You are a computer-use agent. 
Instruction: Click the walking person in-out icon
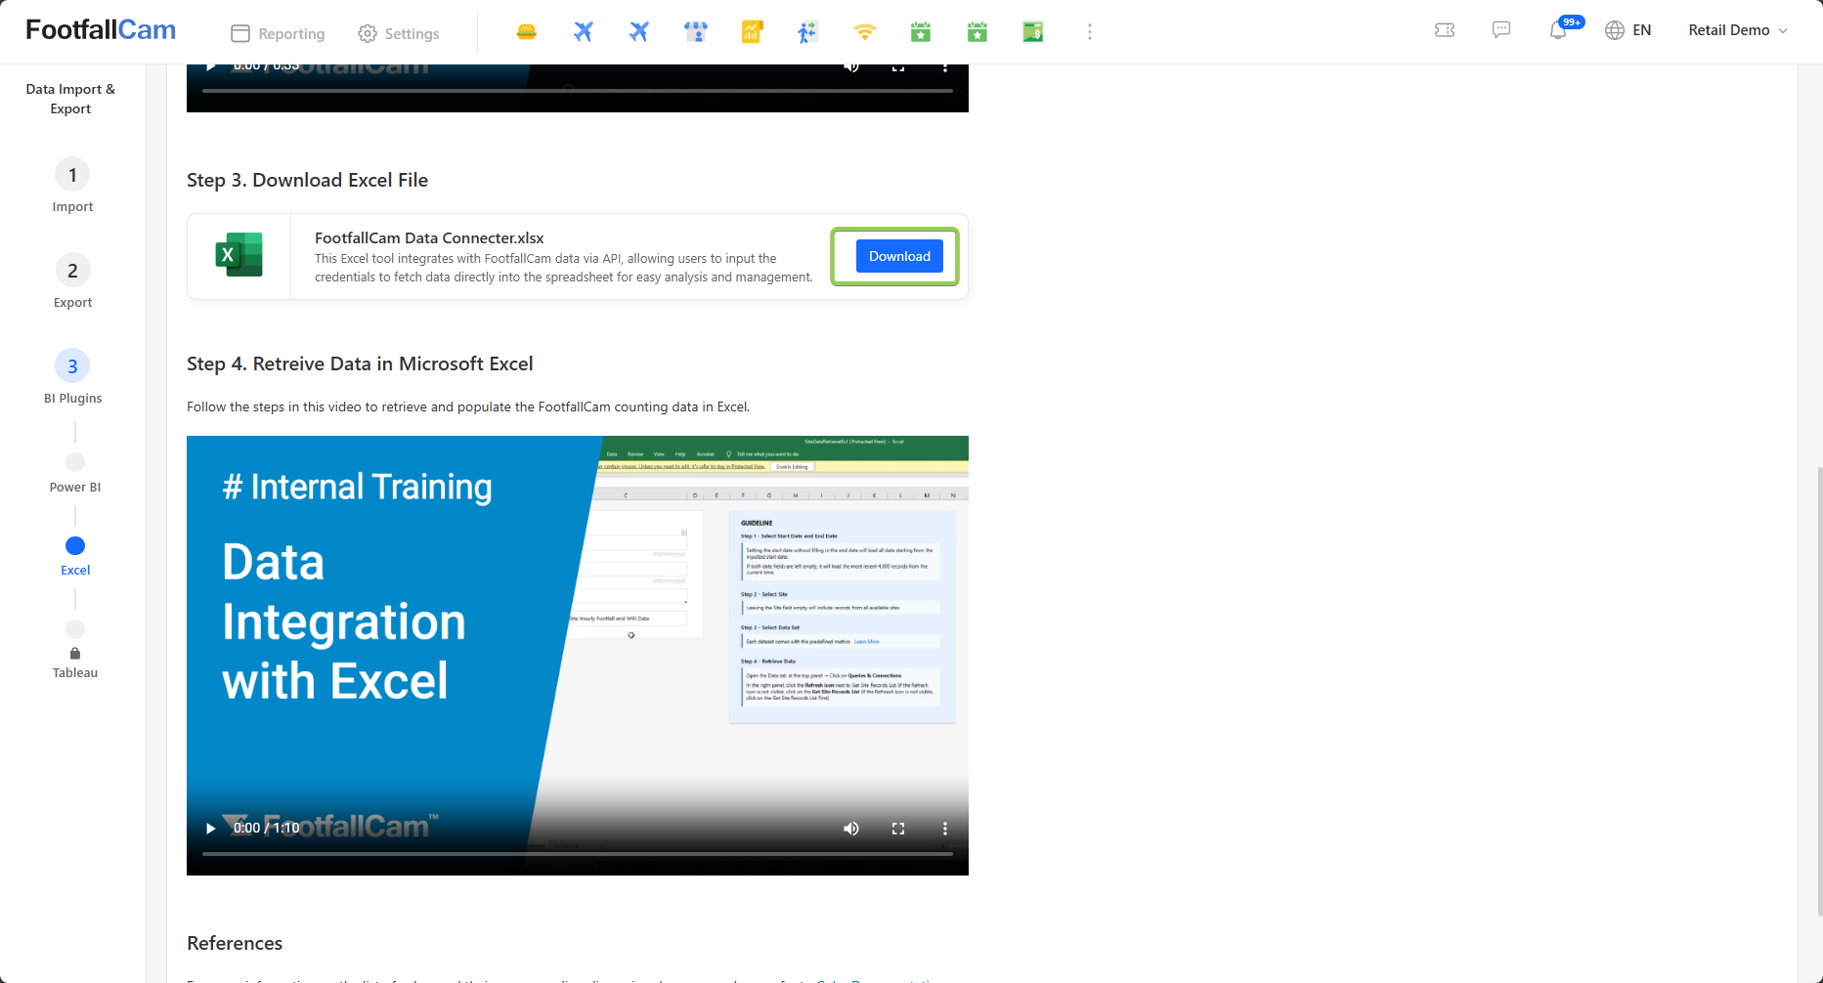point(807,32)
